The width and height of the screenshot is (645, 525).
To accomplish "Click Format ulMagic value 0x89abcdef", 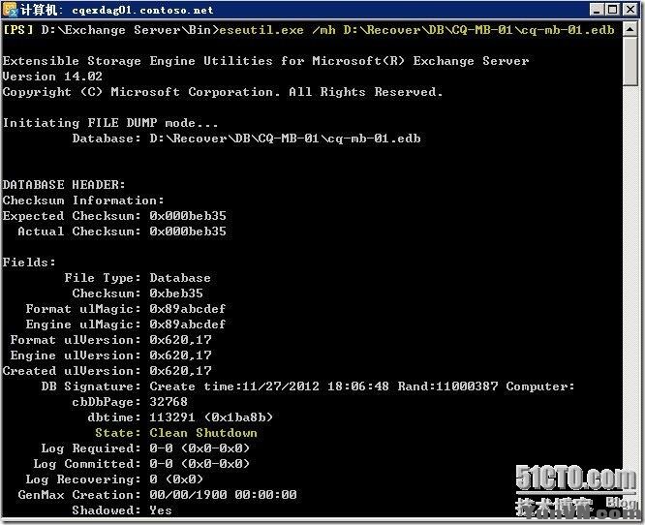I will click(188, 309).
